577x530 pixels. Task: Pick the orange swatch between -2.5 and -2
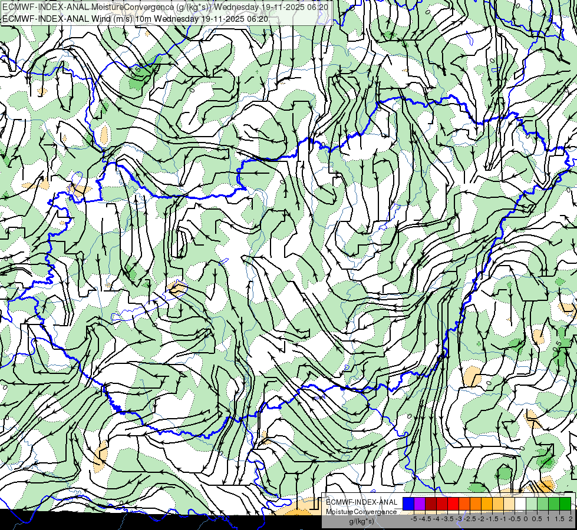tap(476, 503)
